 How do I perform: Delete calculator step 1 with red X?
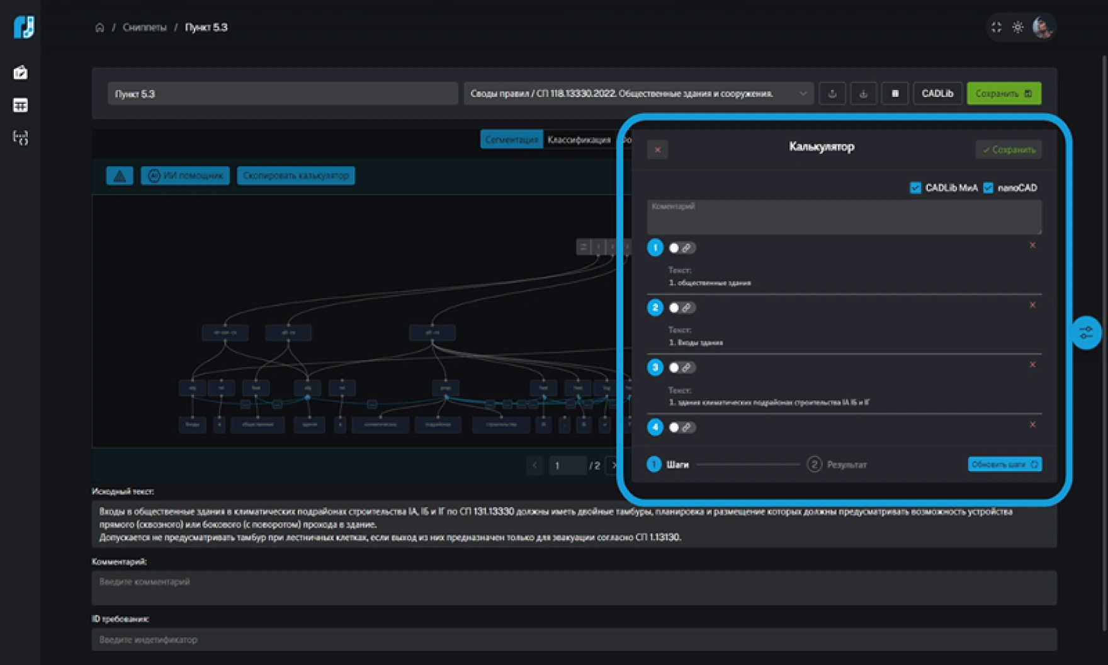1032,245
